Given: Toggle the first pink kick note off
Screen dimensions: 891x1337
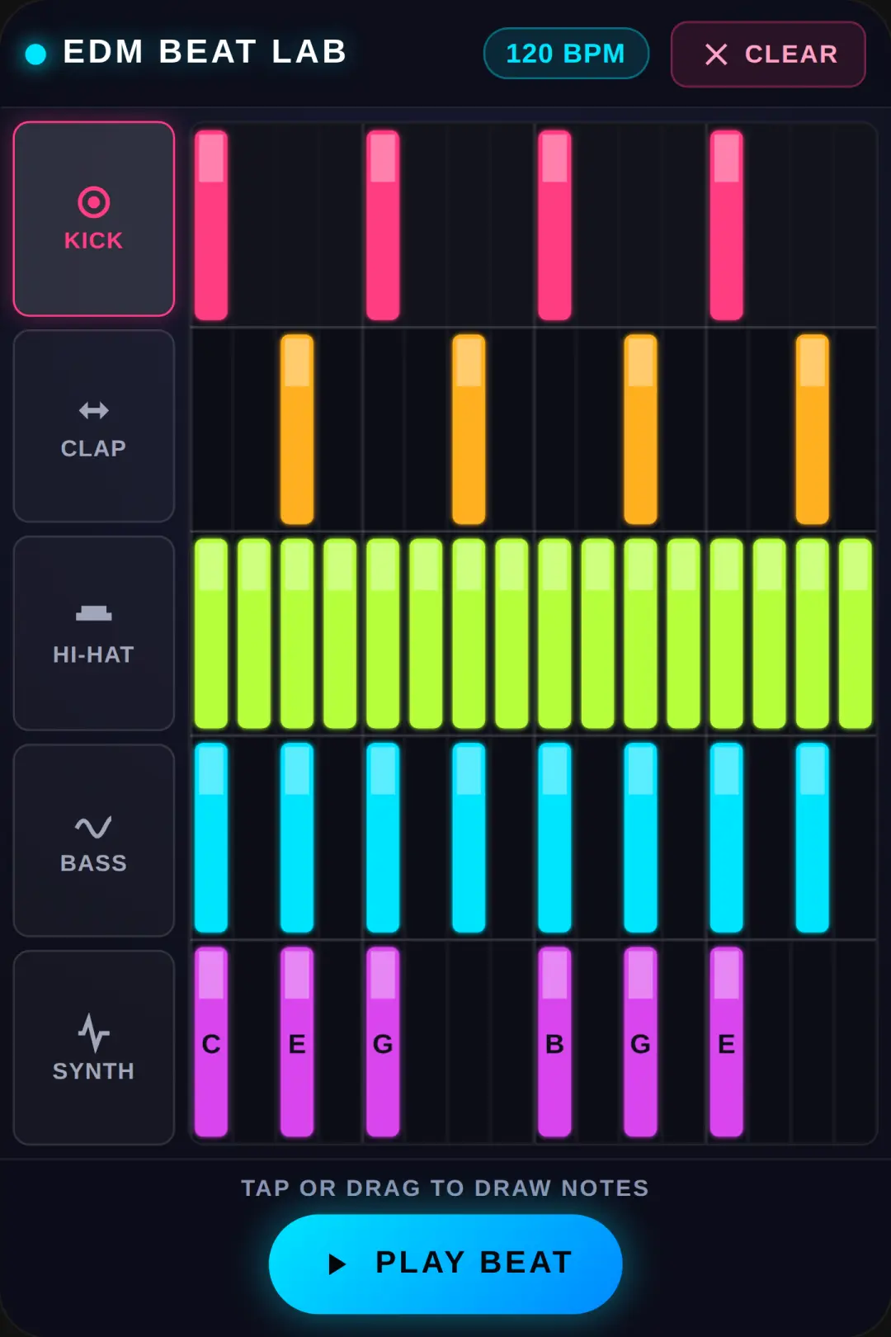Looking at the screenshot, I should tap(211, 225).
